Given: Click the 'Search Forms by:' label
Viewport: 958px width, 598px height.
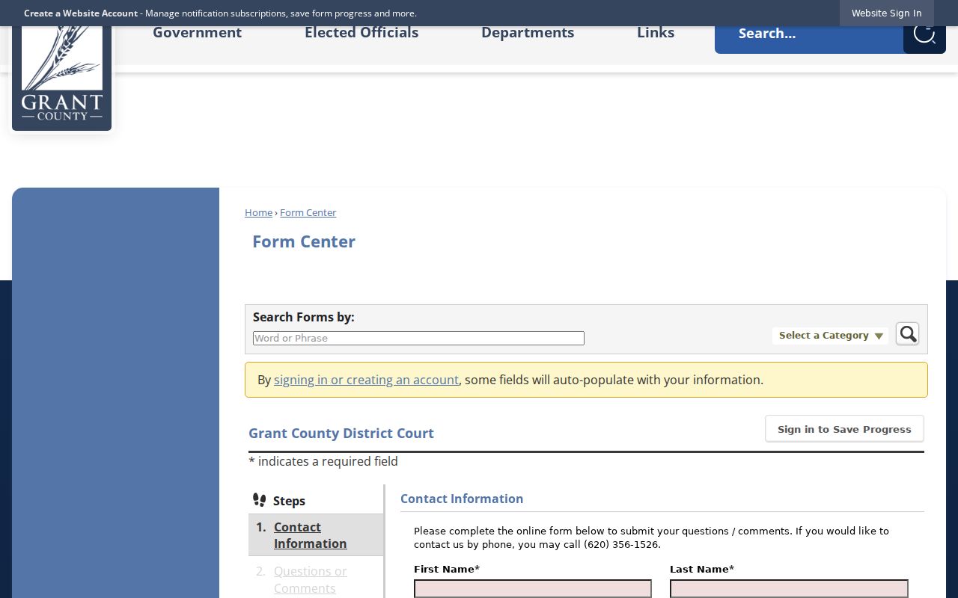Looking at the screenshot, I should point(304,317).
